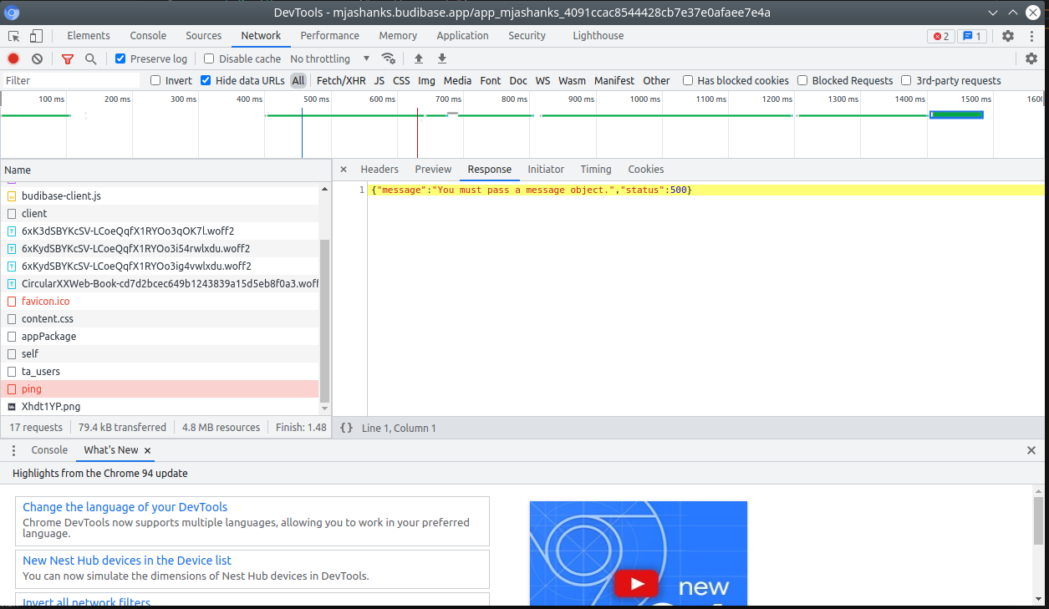
Task: Click the request list vertical scrollbar
Action: click(325, 322)
